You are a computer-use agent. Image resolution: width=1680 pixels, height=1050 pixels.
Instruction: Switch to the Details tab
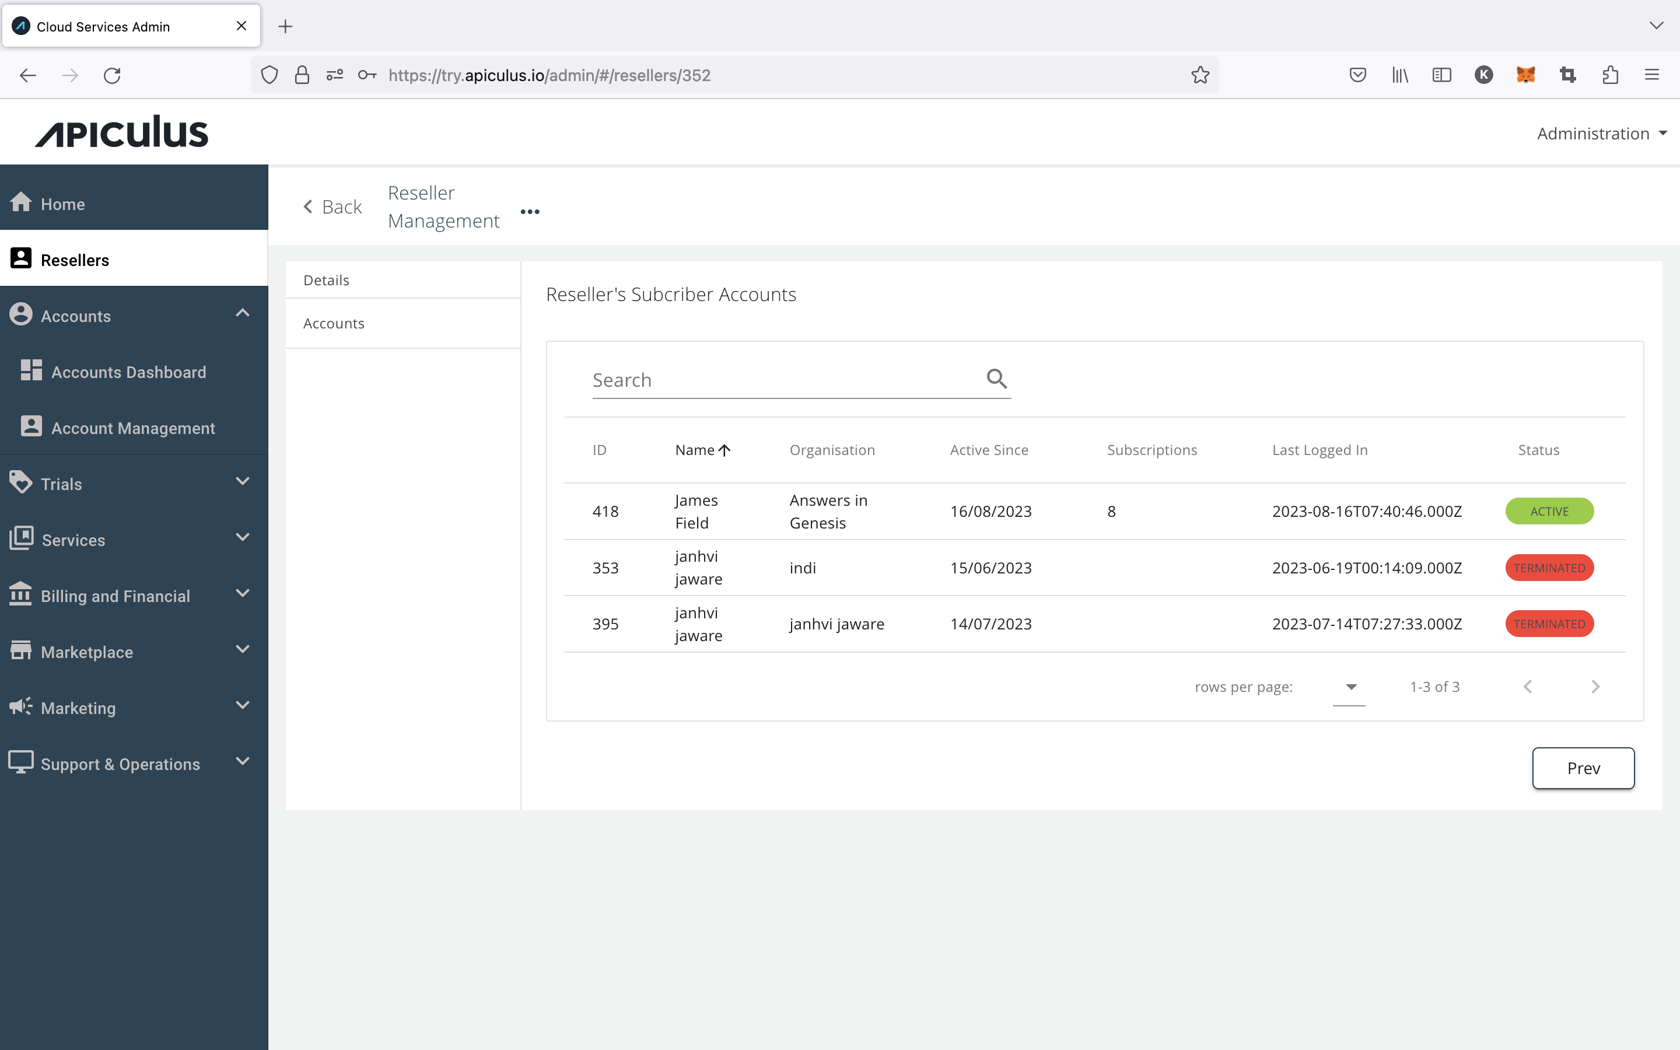point(326,279)
